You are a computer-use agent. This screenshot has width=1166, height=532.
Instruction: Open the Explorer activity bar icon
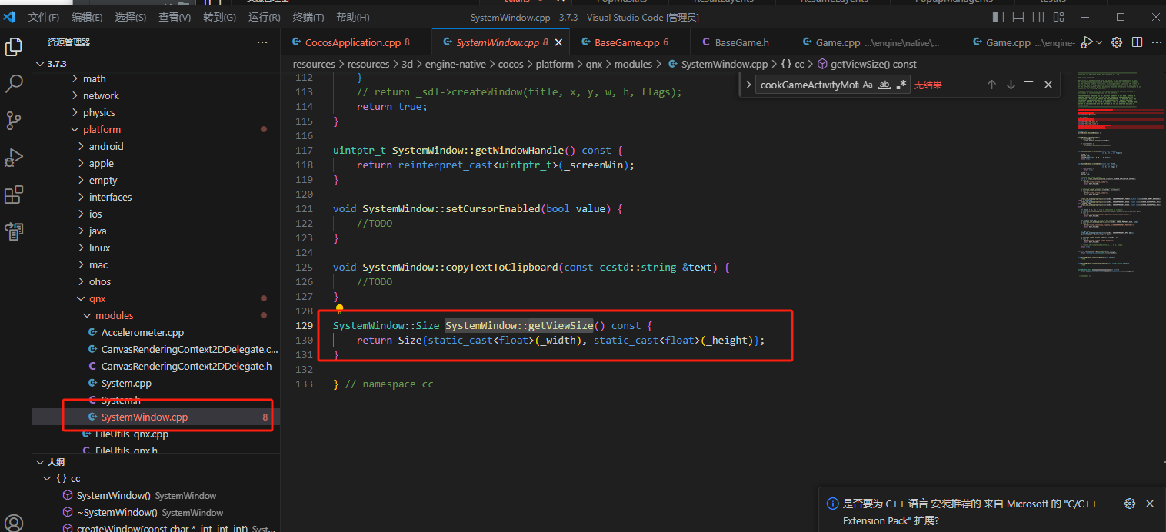pos(14,48)
